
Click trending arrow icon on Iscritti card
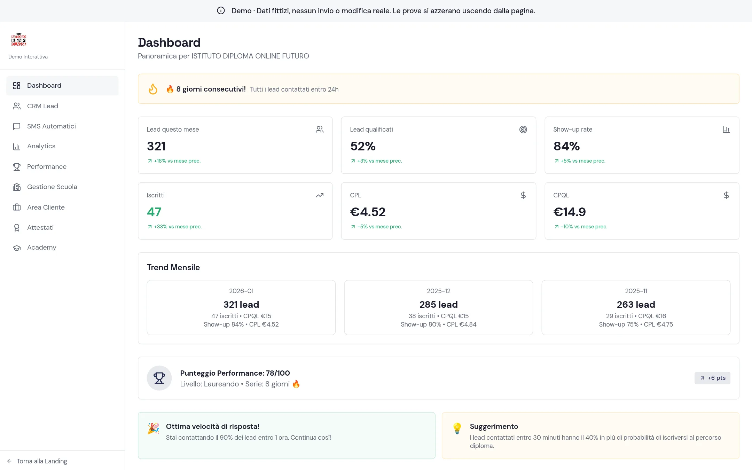coord(320,195)
